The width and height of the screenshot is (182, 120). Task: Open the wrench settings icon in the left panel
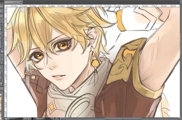pos(2,84)
